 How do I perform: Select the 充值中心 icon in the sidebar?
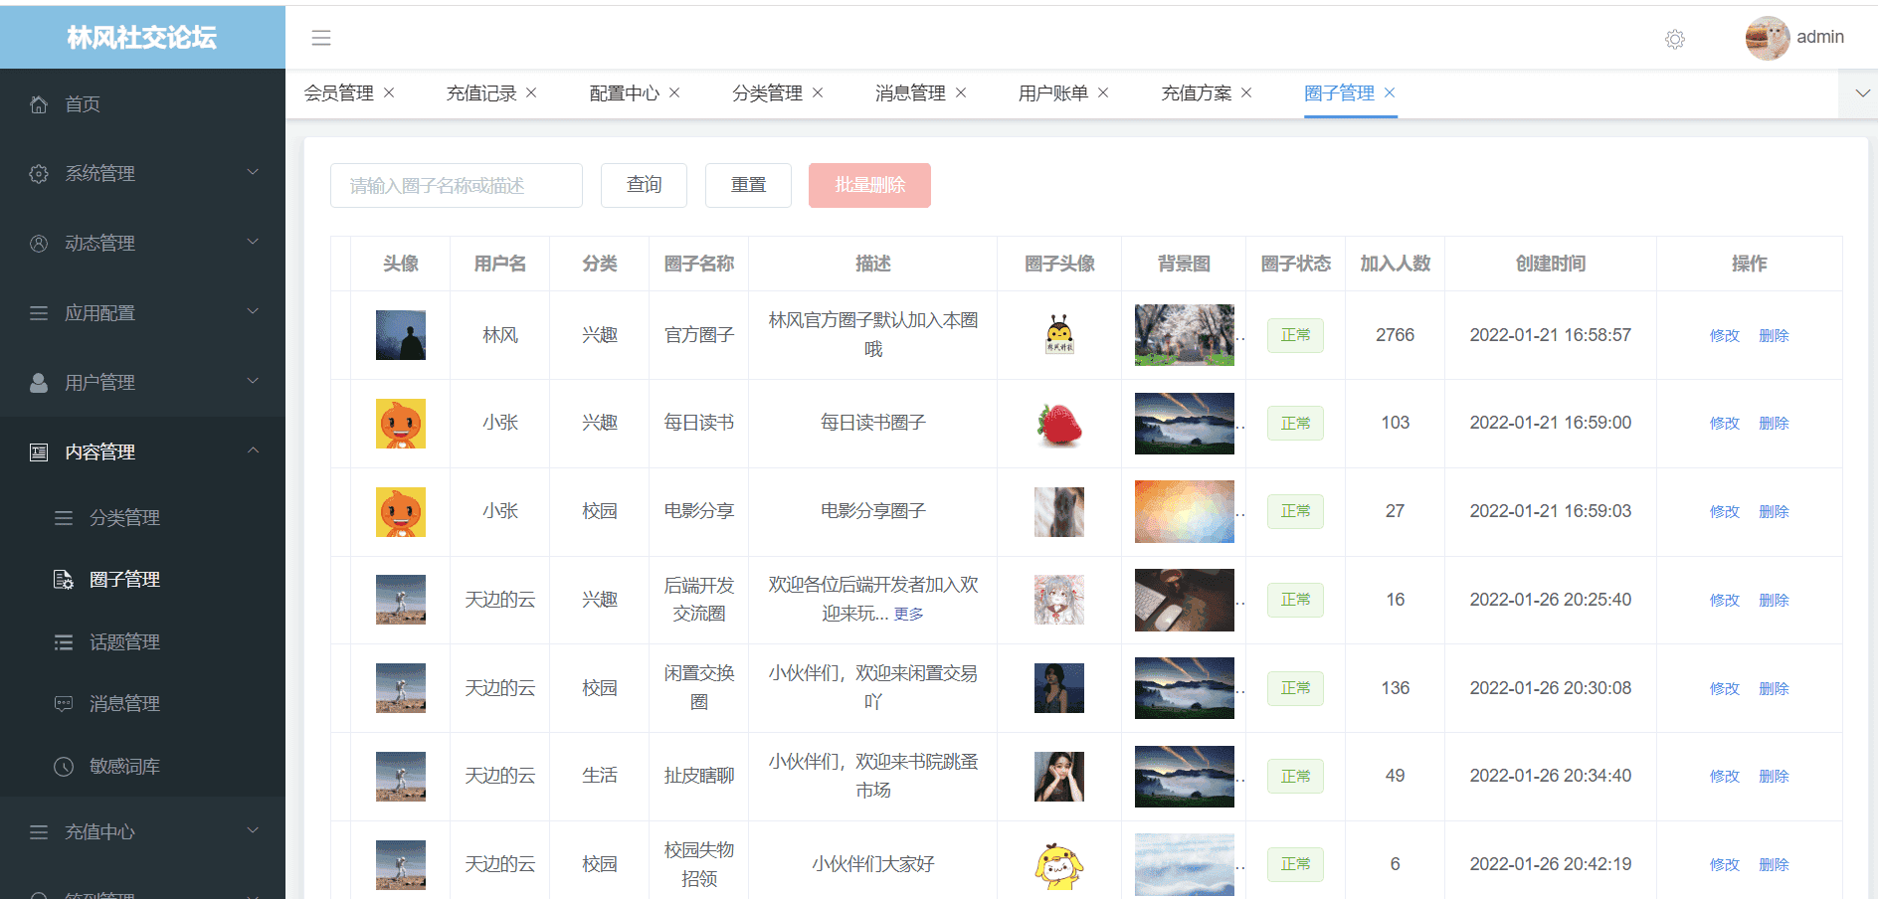pos(38,831)
